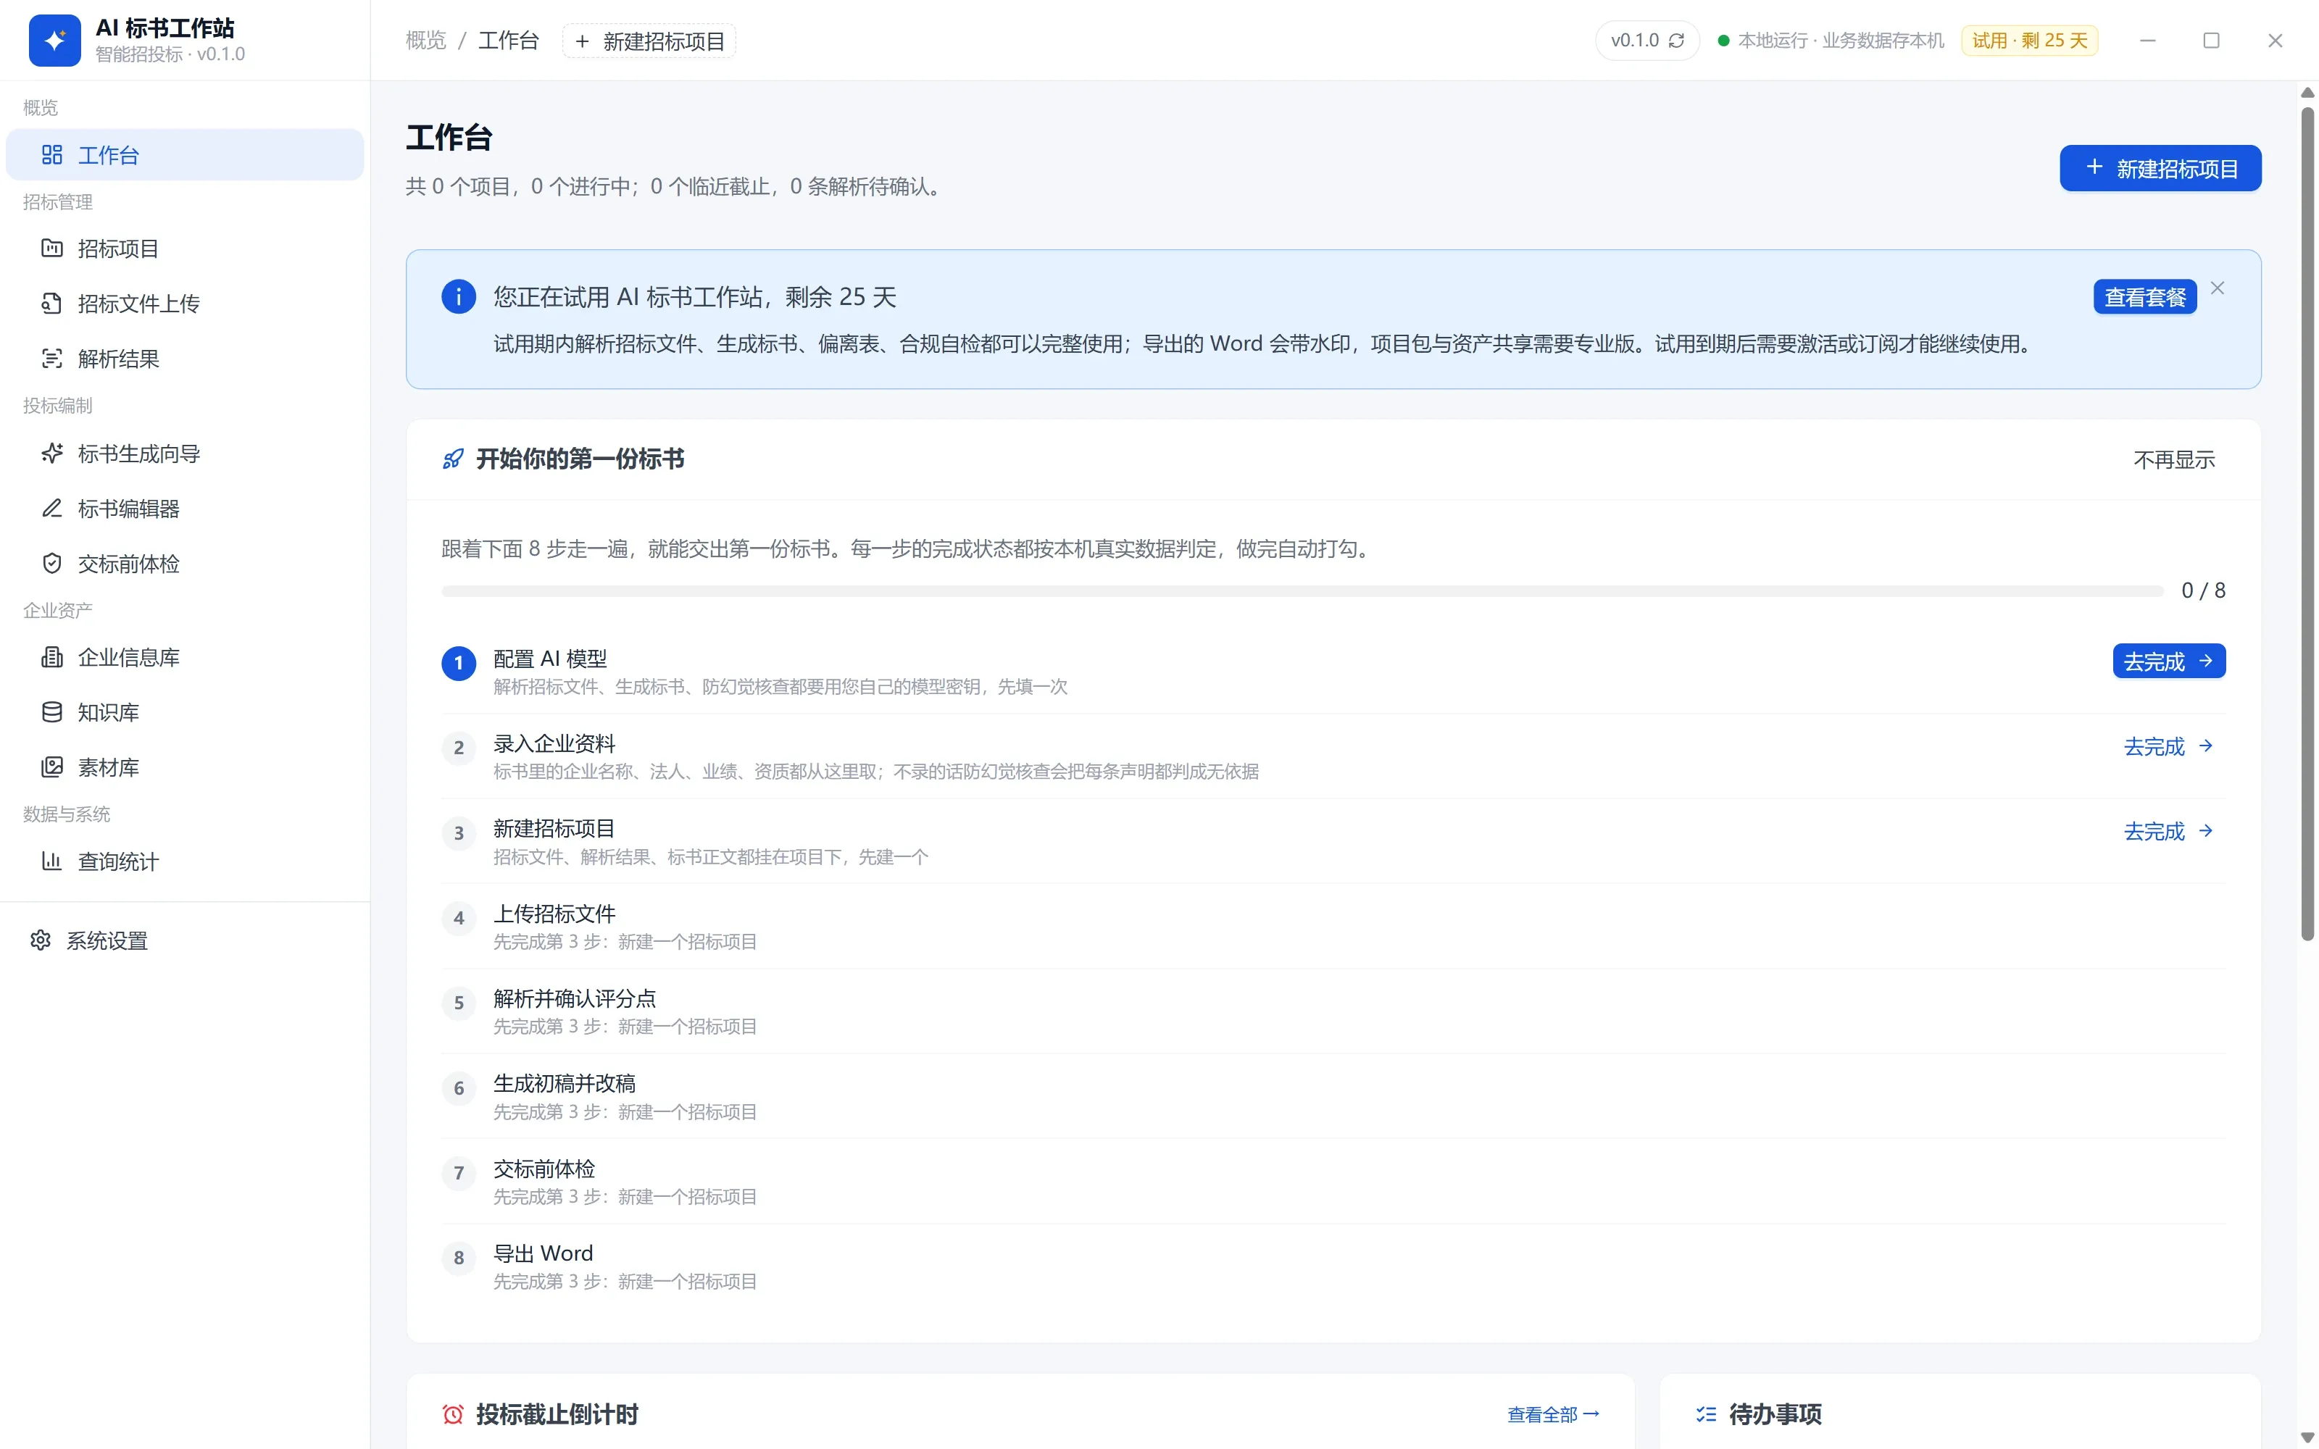Screen dimensions: 2319x1449
Task: Click the 交标前体检 shield icon
Action: pos(51,564)
